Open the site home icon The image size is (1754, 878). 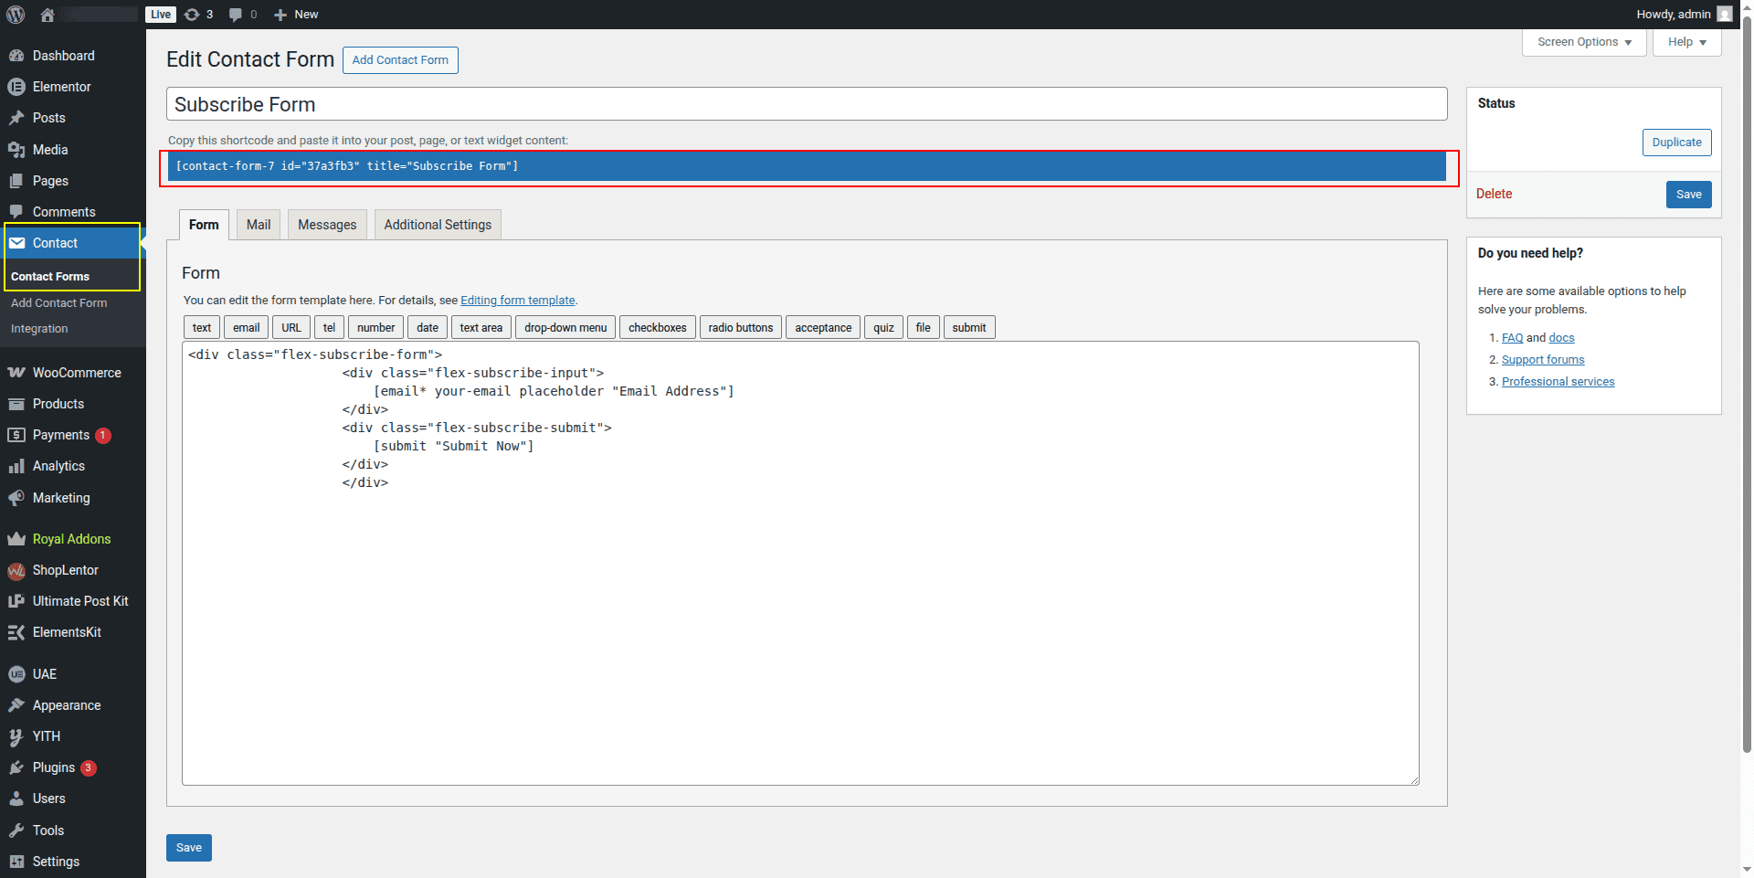pos(48,15)
